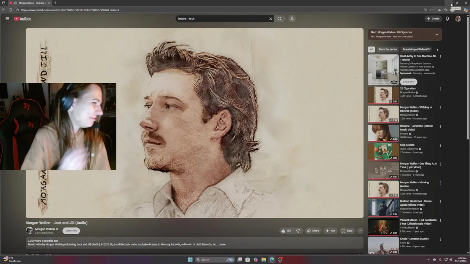This screenshot has height=264, width=470.
Task: Open the YouTube guide hamburger menu
Action: (7, 19)
